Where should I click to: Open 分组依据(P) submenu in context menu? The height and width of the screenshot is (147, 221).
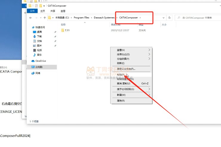pos(131,59)
